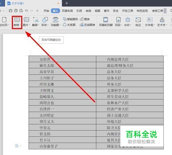Screen dimensions: 172x155
Task: Switch to 页面布局 tab
Action: (67, 11)
